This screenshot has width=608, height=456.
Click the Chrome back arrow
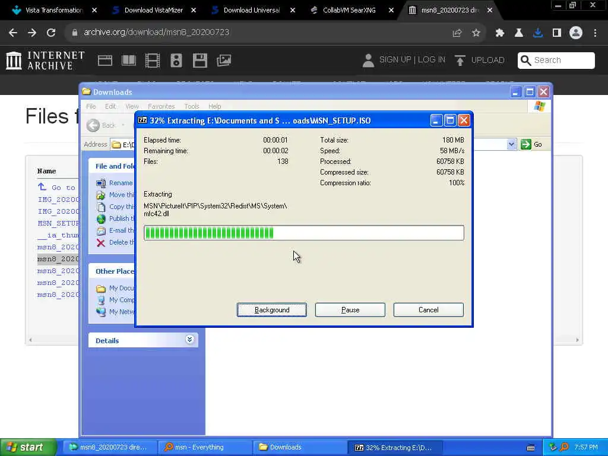click(13, 33)
